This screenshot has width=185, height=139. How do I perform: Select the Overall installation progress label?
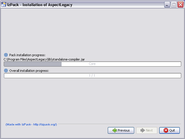pos(29,71)
